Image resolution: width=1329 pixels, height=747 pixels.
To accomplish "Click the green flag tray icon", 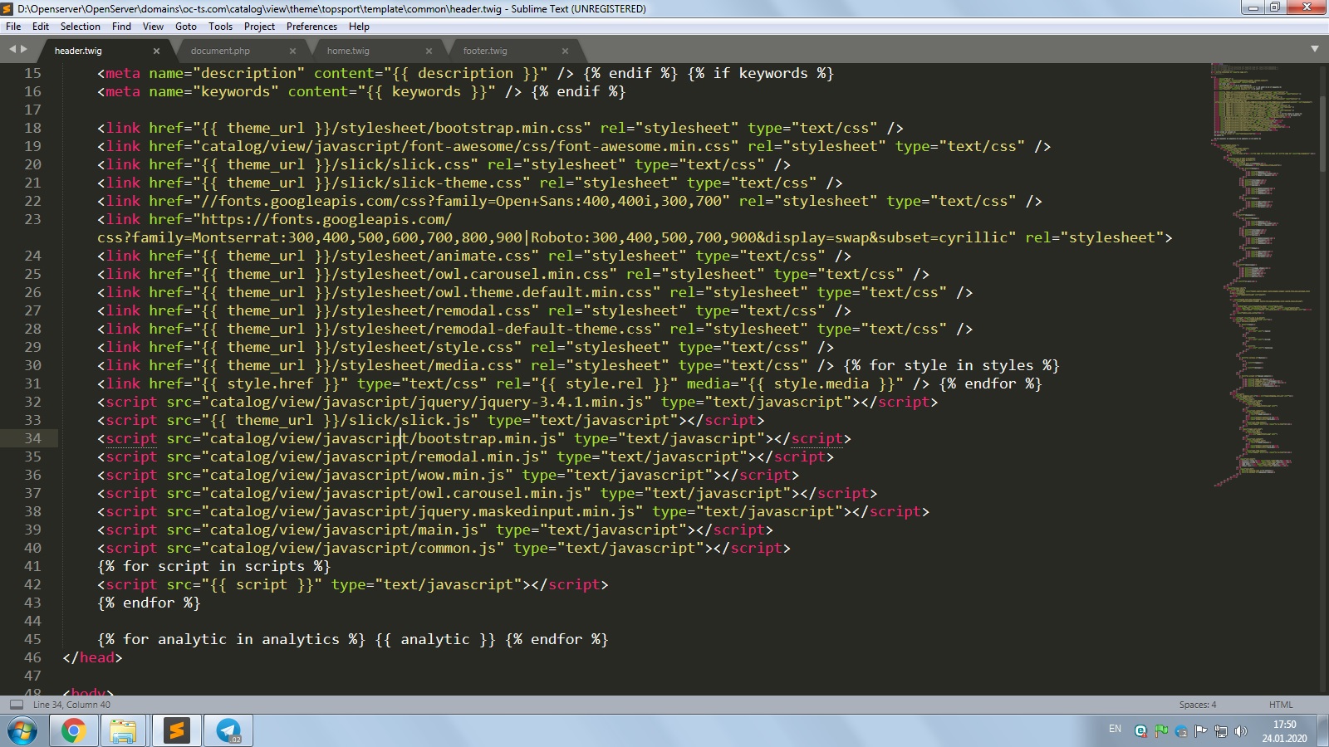I will click(x=1161, y=731).
